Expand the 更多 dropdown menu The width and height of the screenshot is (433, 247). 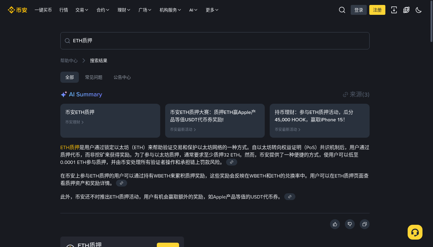[212, 10]
